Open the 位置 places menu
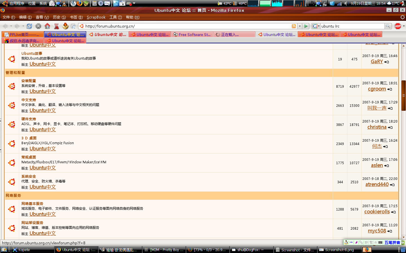The height and width of the screenshot is (253, 406). tap(32, 3)
